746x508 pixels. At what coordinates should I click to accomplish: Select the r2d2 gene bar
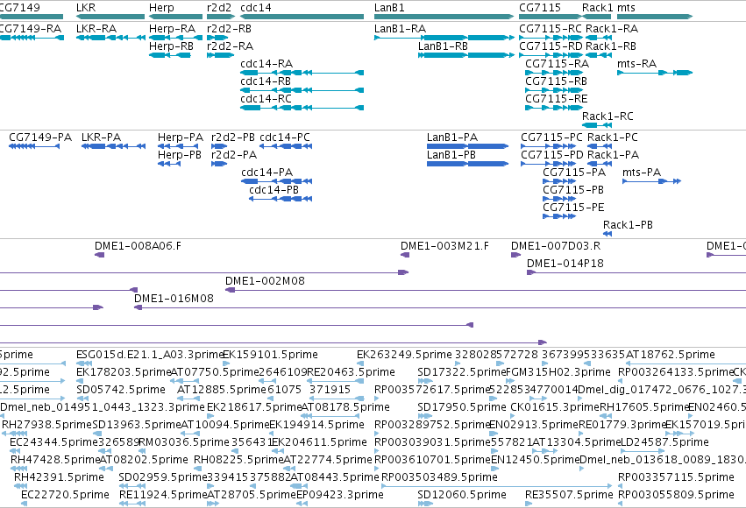pyautogui.click(x=221, y=17)
